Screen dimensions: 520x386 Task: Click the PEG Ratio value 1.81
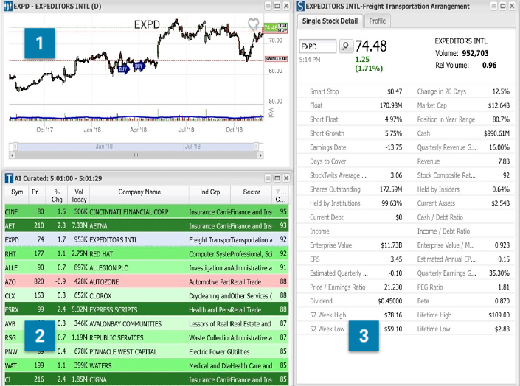[504, 287]
